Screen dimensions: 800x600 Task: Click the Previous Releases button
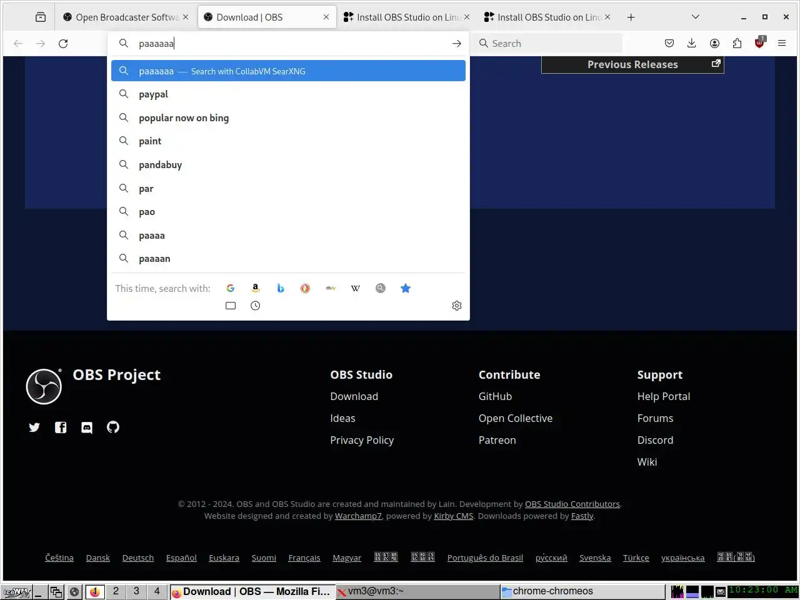tap(632, 64)
